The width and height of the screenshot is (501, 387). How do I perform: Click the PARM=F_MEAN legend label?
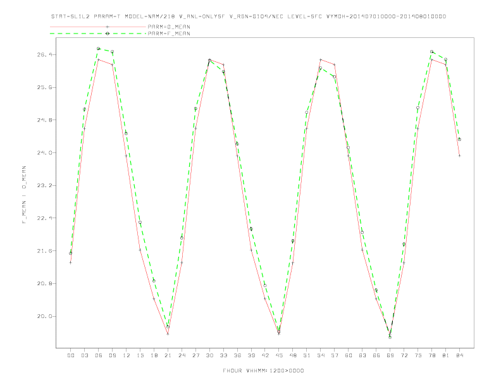[x=169, y=34]
